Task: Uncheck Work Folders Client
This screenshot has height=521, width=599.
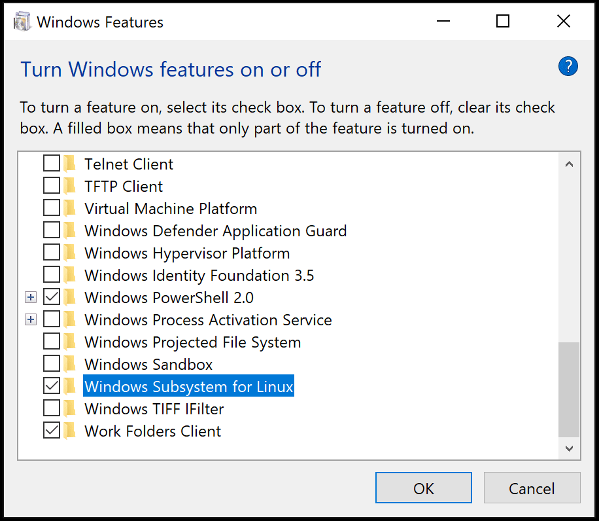Action: pyautogui.click(x=52, y=431)
